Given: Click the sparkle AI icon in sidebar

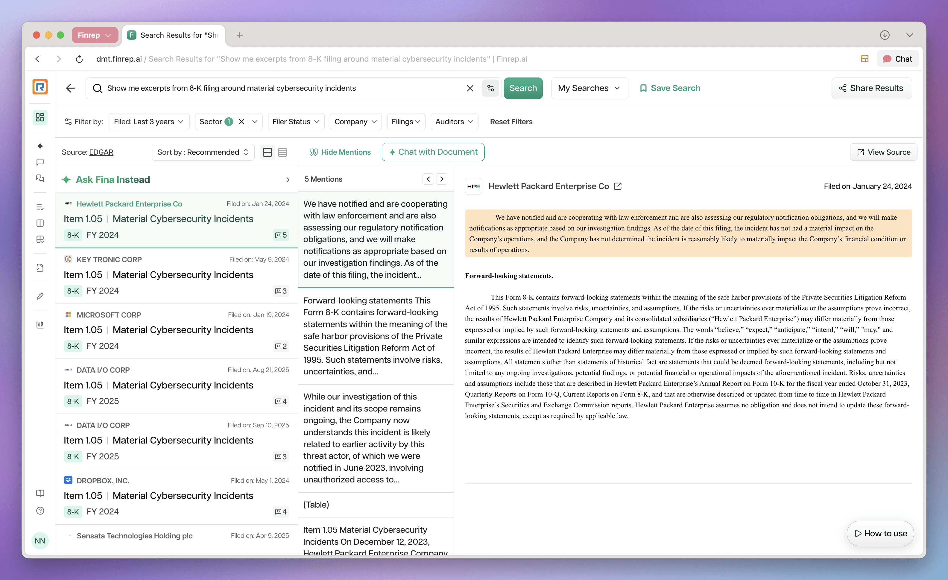Looking at the screenshot, I should (40, 146).
